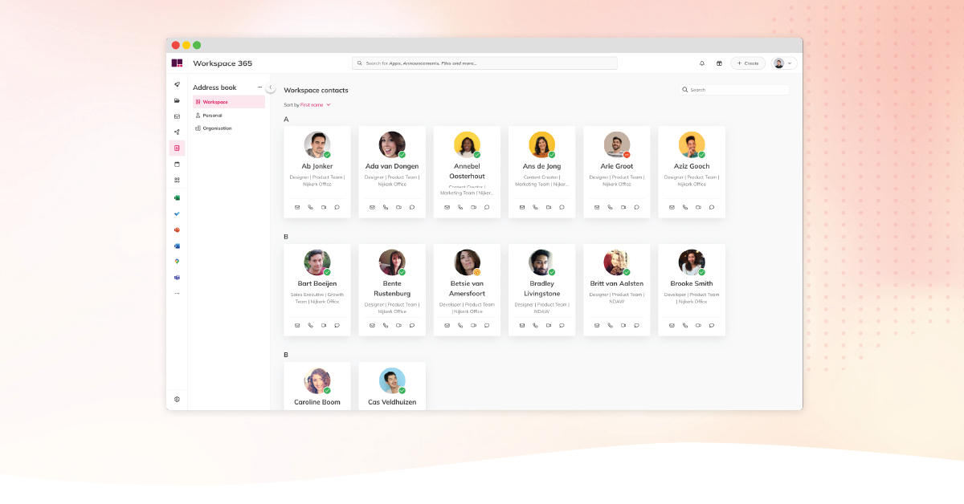964x504 pixels.
Task: Open the mail app from the sidebar
Action: (x=177, y=116)
